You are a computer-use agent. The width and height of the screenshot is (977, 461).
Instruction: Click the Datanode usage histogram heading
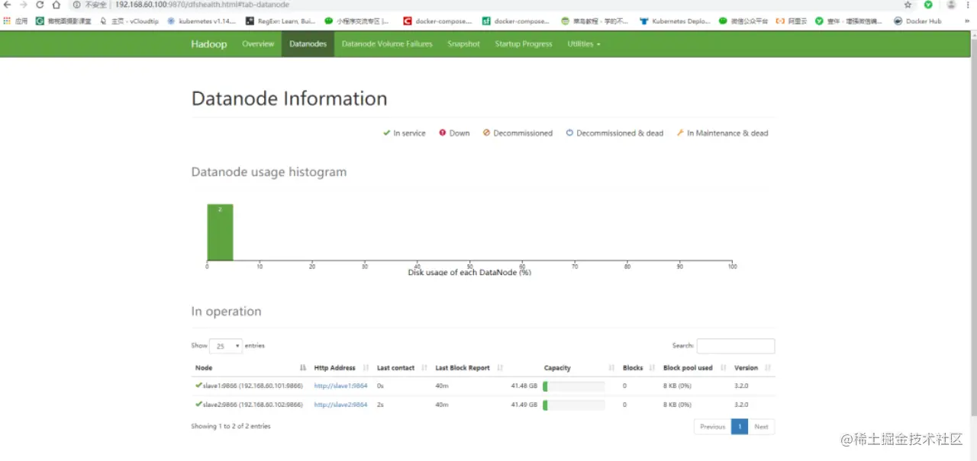(x=269, y=172)
